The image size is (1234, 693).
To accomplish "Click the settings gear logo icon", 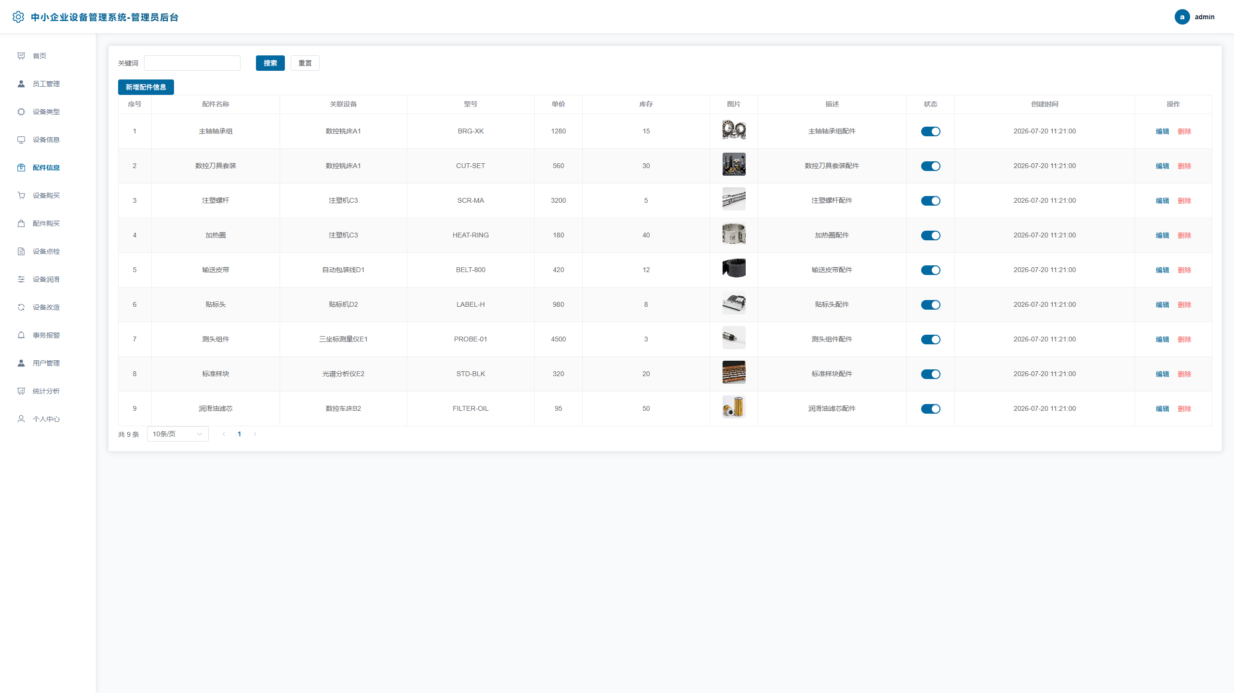I will click(18, 17).
